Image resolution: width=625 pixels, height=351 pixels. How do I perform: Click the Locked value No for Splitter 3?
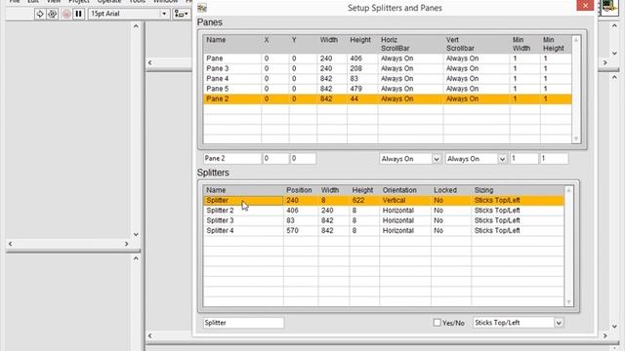(438, 220)
